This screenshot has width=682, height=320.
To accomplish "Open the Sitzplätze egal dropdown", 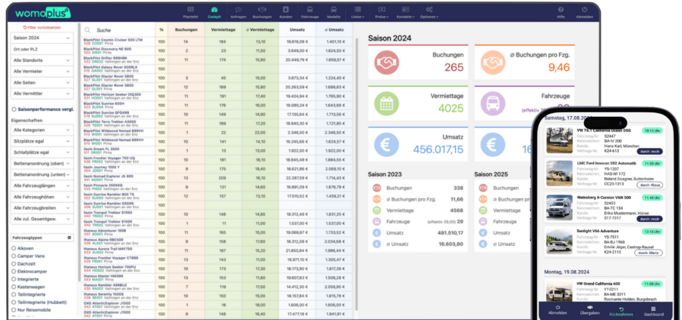I will point(42,141).
